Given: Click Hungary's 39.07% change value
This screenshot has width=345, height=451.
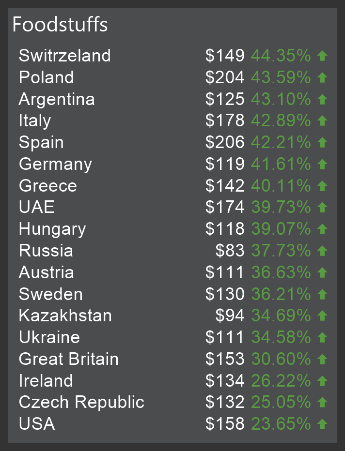Looking at the screenshot, I should 281,229.
